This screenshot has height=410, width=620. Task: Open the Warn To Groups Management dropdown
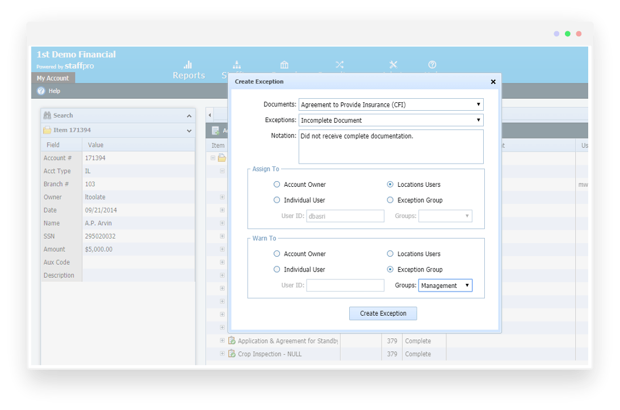coord(445,286)
